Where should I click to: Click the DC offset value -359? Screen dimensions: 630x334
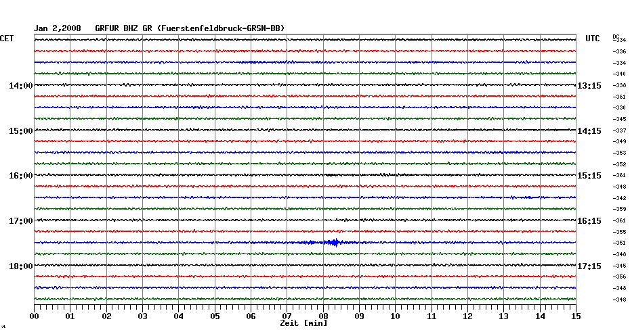click(x=619, y=210)
